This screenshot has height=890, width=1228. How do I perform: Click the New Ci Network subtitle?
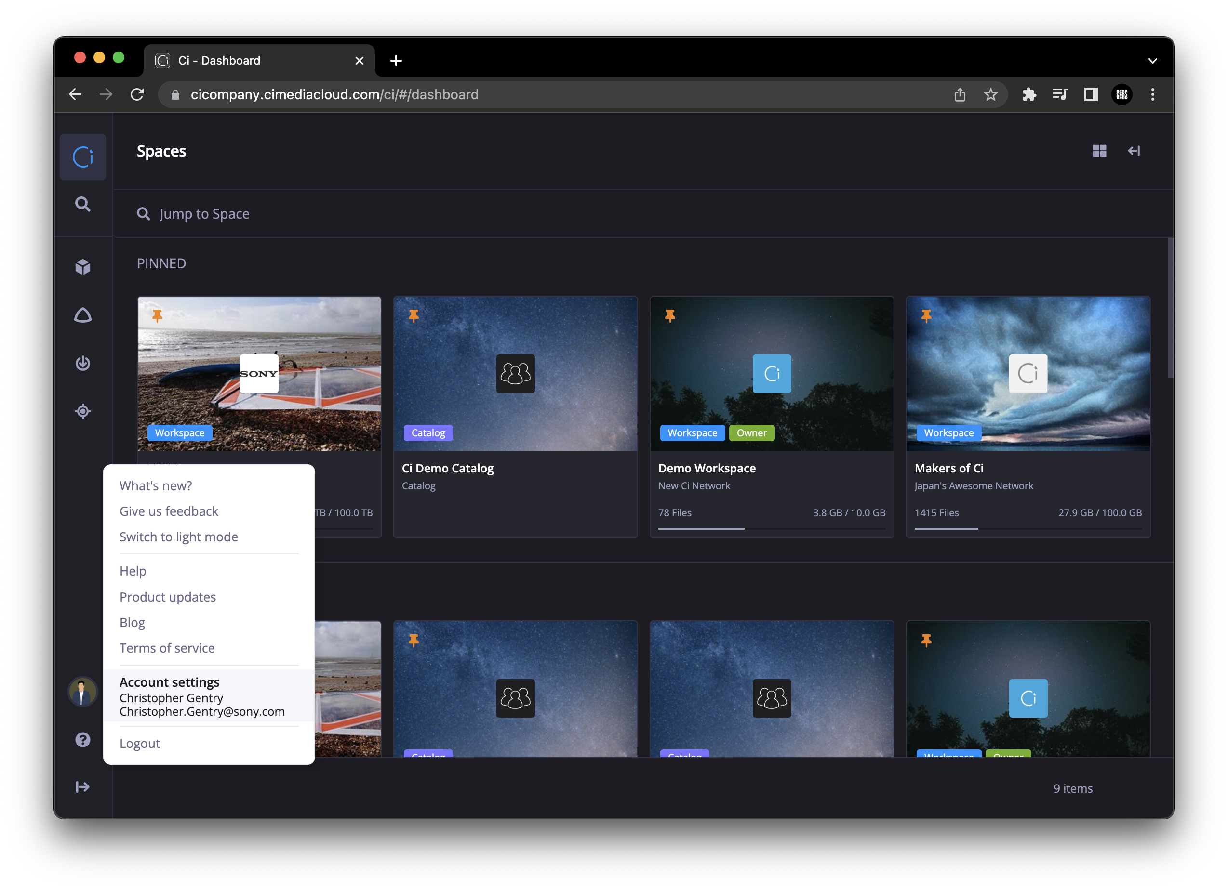click(694, 486)
